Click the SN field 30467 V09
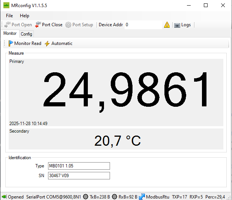The image size is (232, 200). click(79, 176)
